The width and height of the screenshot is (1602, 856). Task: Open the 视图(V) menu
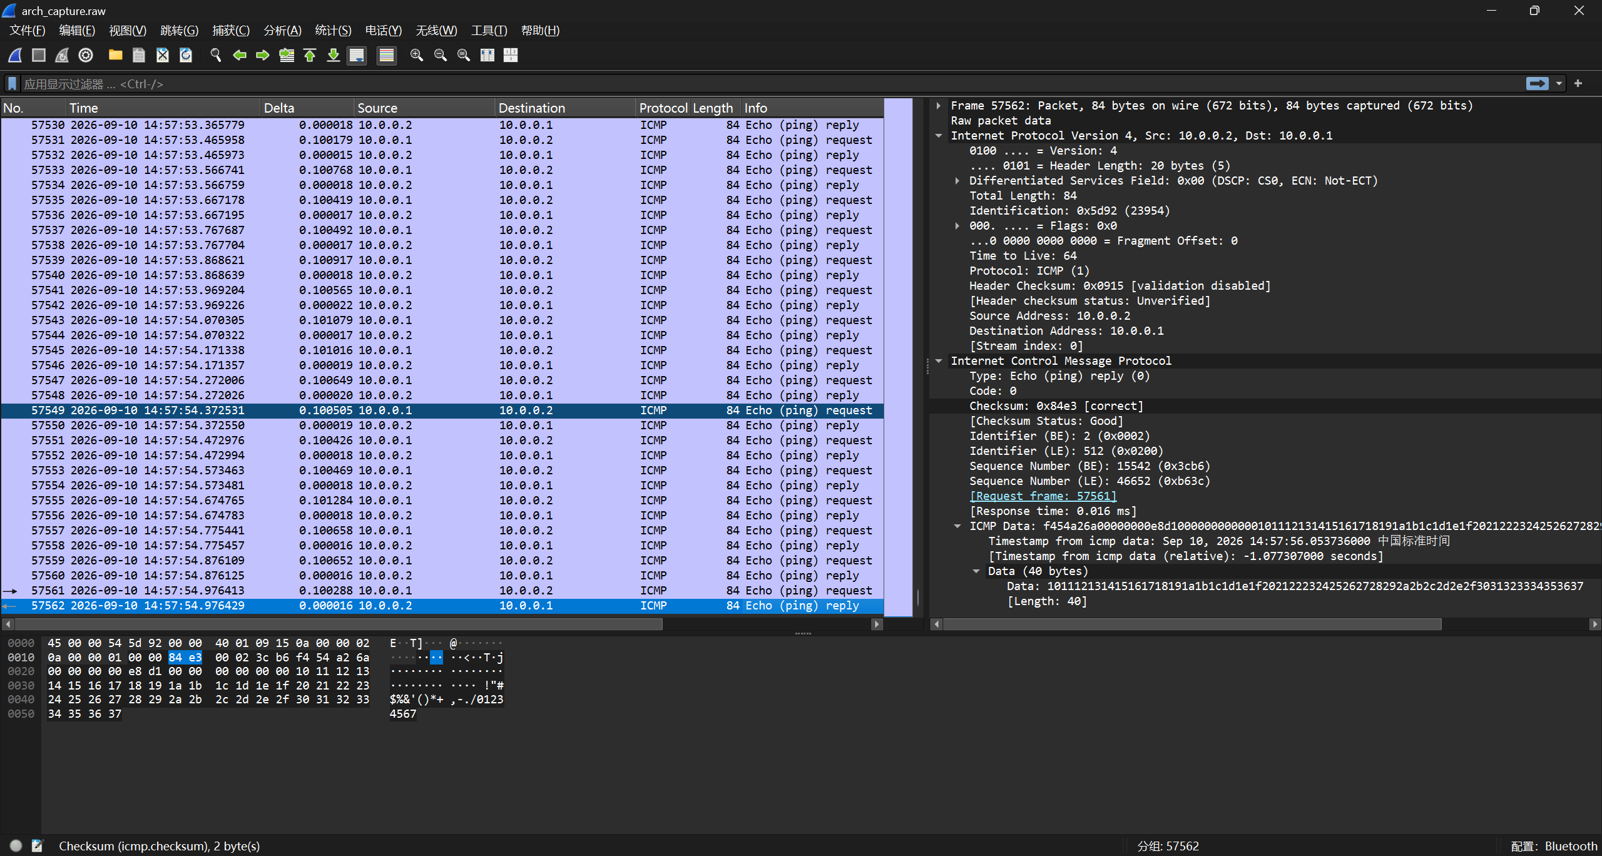tap(128, 30)
